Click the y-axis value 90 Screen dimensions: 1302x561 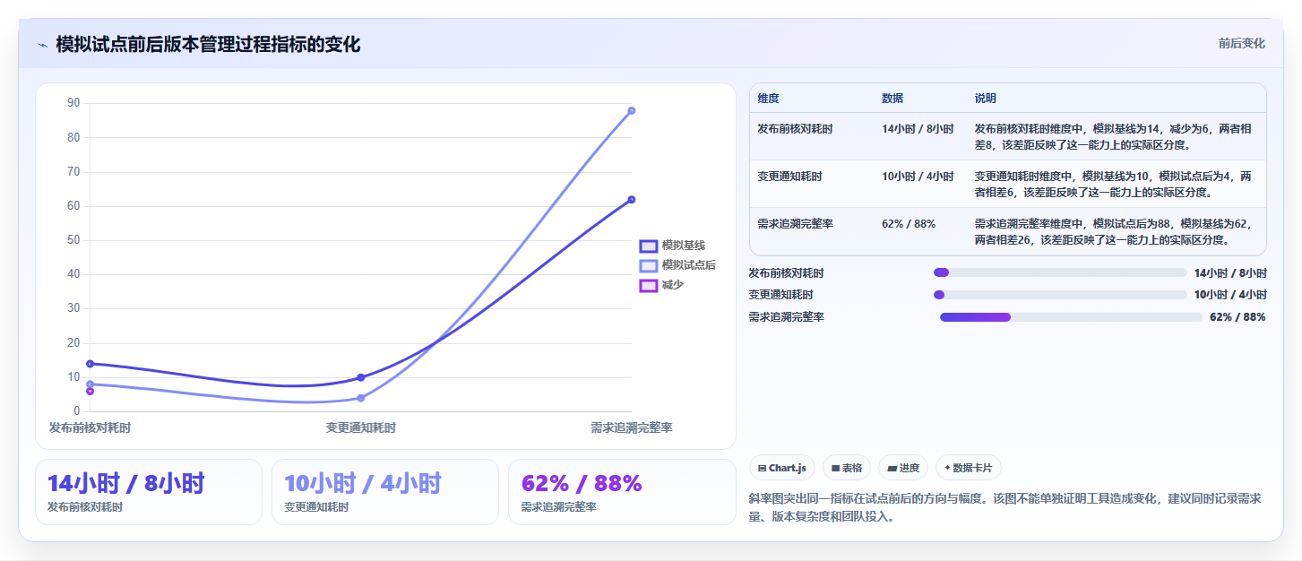[x=73, y=103]
